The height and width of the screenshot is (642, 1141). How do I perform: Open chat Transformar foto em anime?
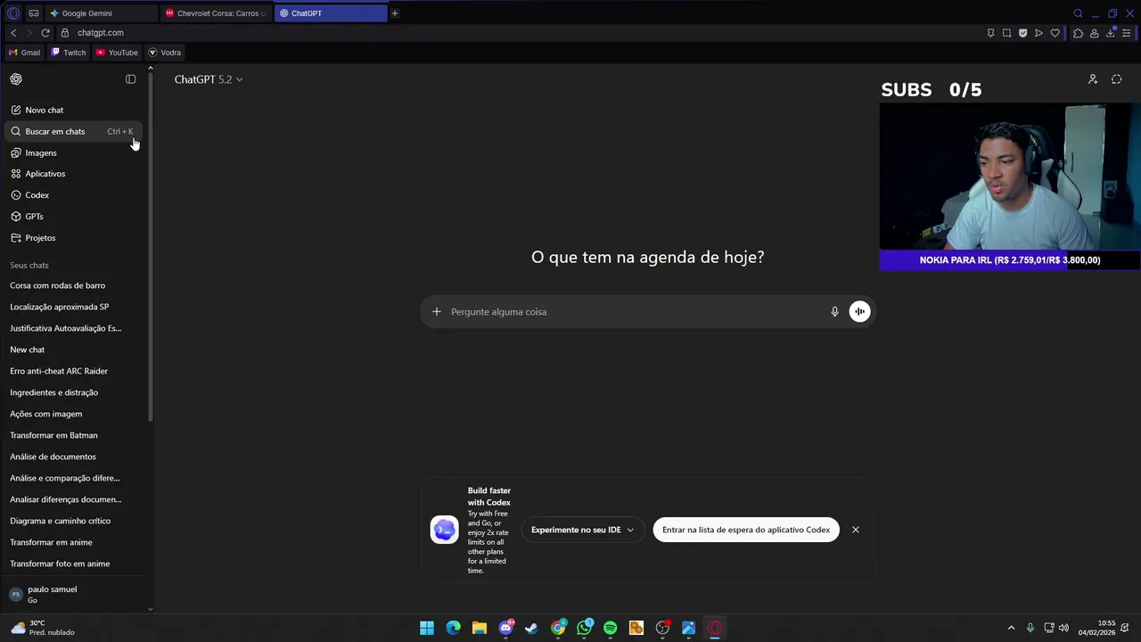click(x=73, y=564)
